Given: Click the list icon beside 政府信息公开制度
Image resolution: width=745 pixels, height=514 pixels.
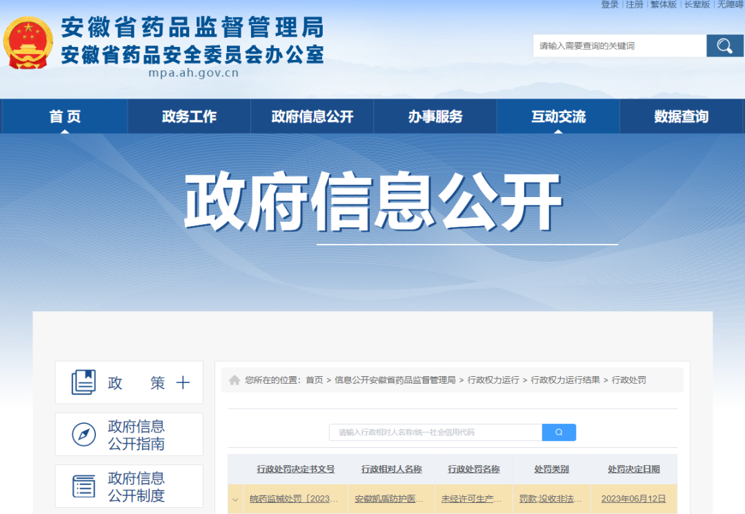Looking at the screenshot, I should (x=83, y=486).
